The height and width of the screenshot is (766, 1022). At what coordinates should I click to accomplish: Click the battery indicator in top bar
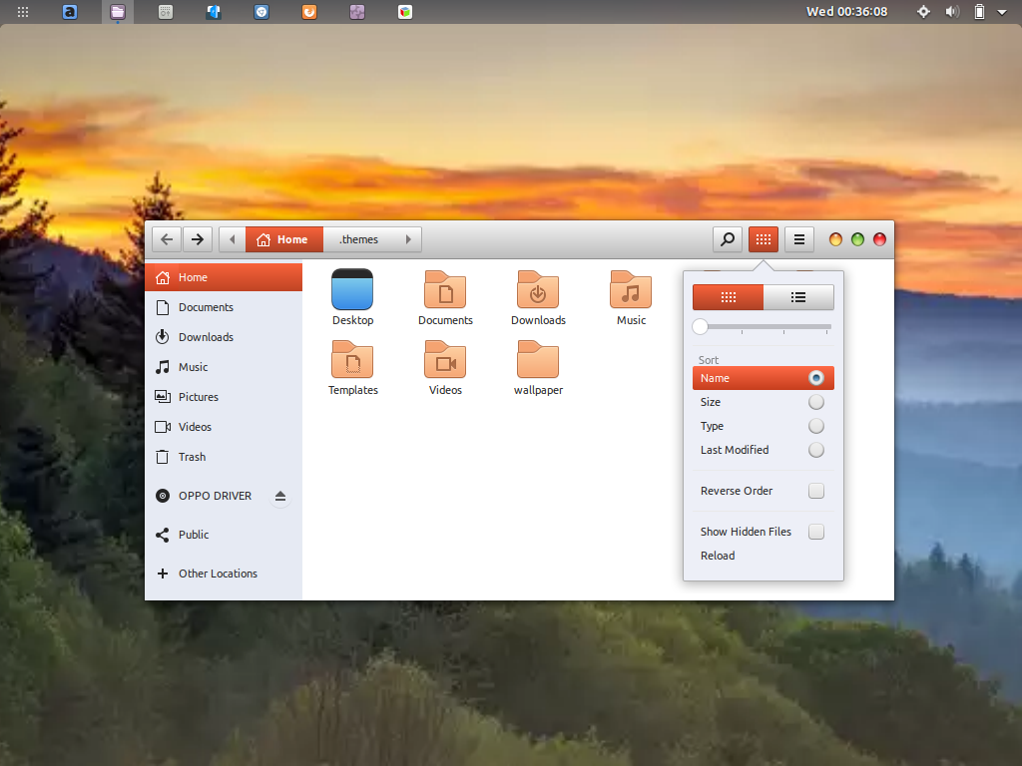pos(979,12)
